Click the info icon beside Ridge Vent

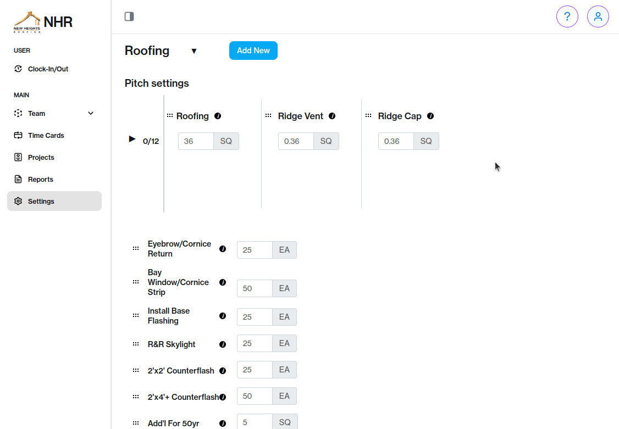[x=332, y=116]
